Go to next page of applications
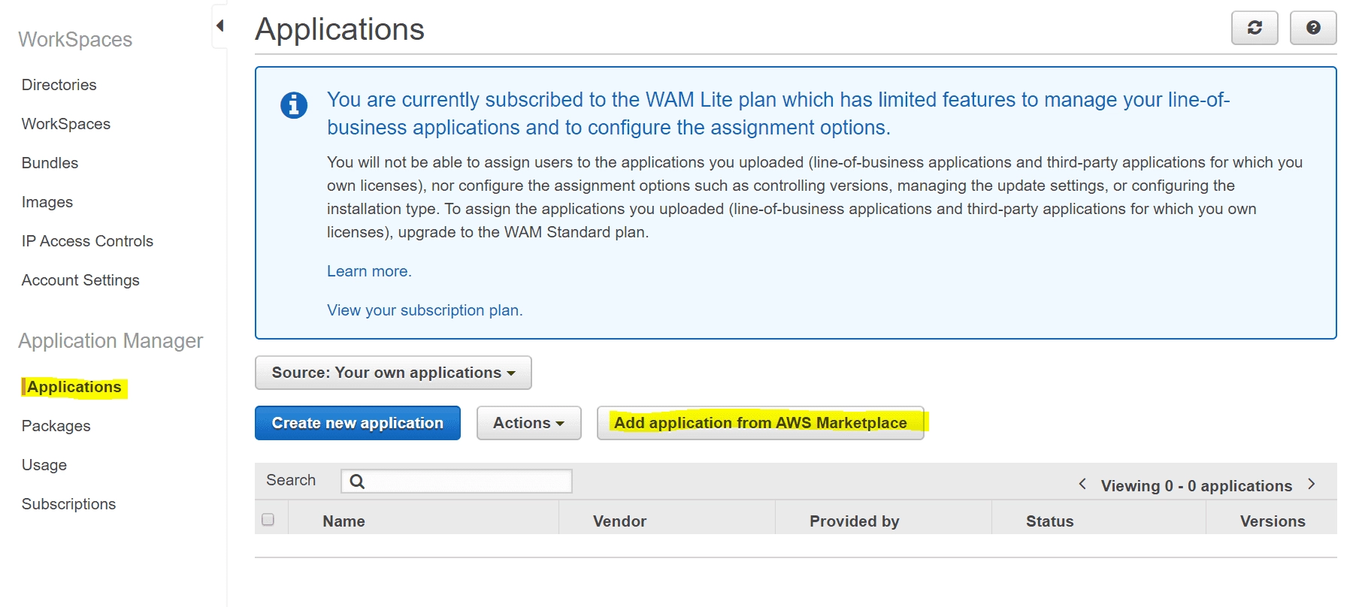The width and height of the screenshot is (1359, 607). tap(1312, 485)
